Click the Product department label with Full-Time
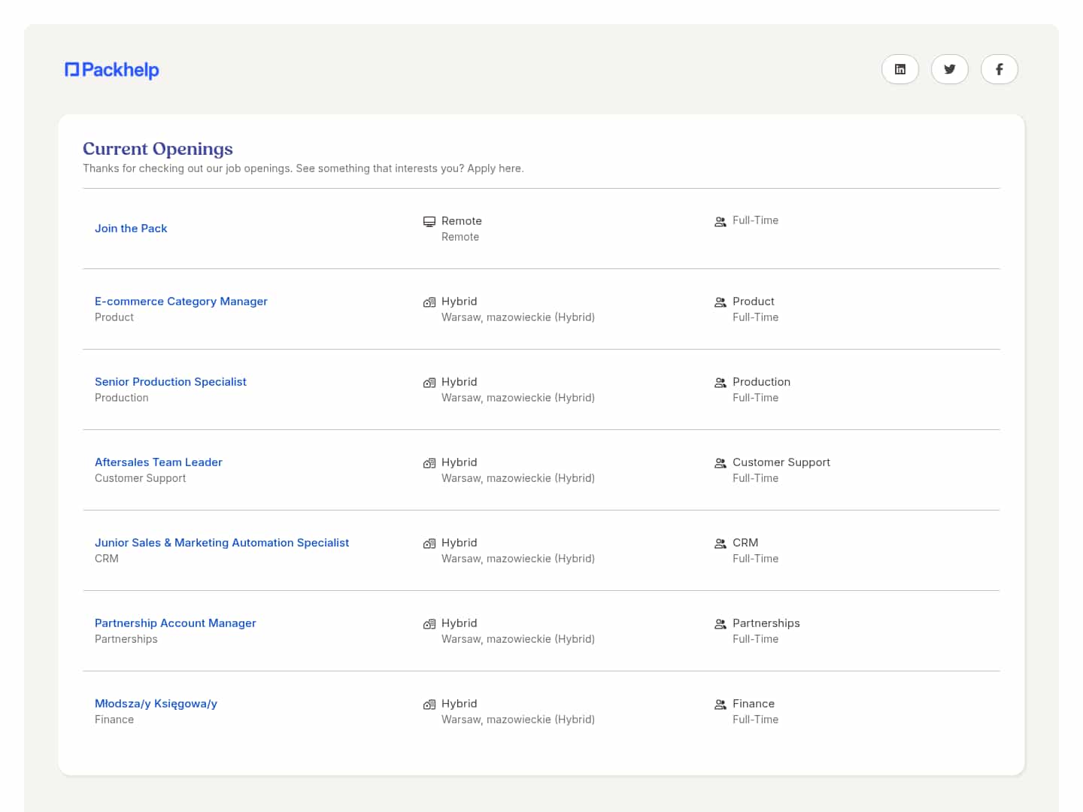 (x=753, y=301)
